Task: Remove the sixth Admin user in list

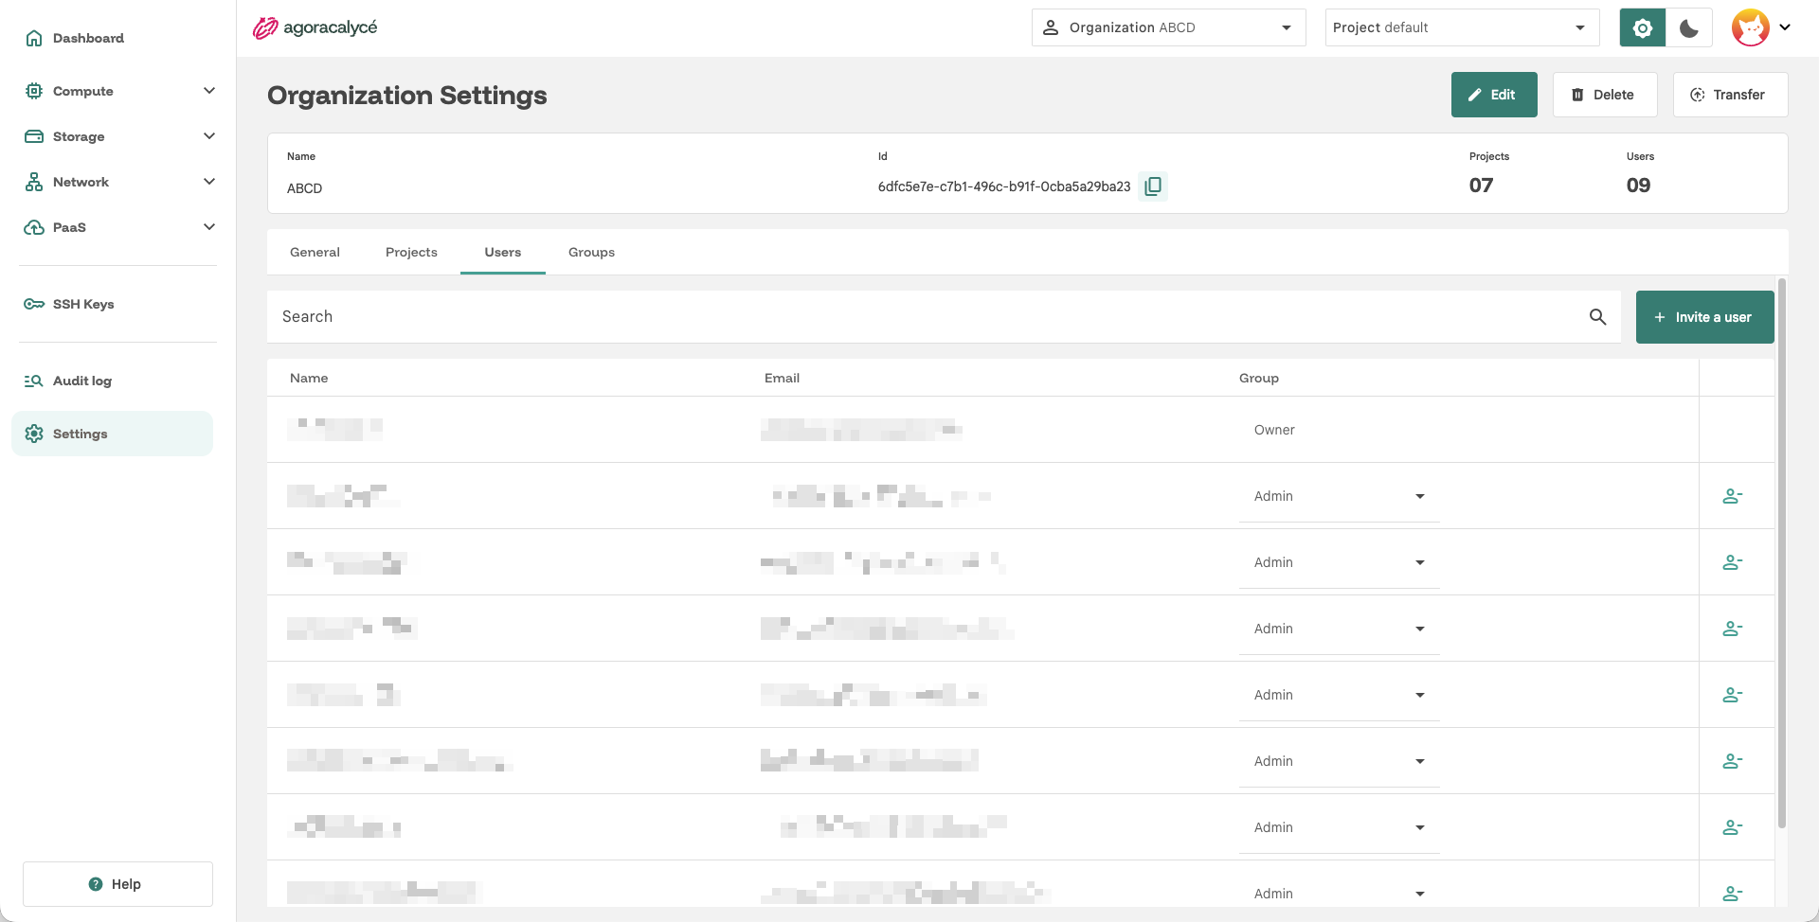Action: coord(1732,827)
